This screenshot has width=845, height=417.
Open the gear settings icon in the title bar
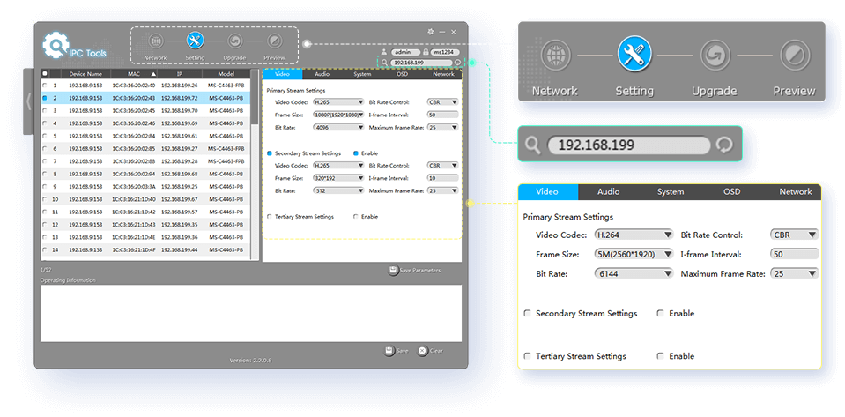click(x=430, y=32)
